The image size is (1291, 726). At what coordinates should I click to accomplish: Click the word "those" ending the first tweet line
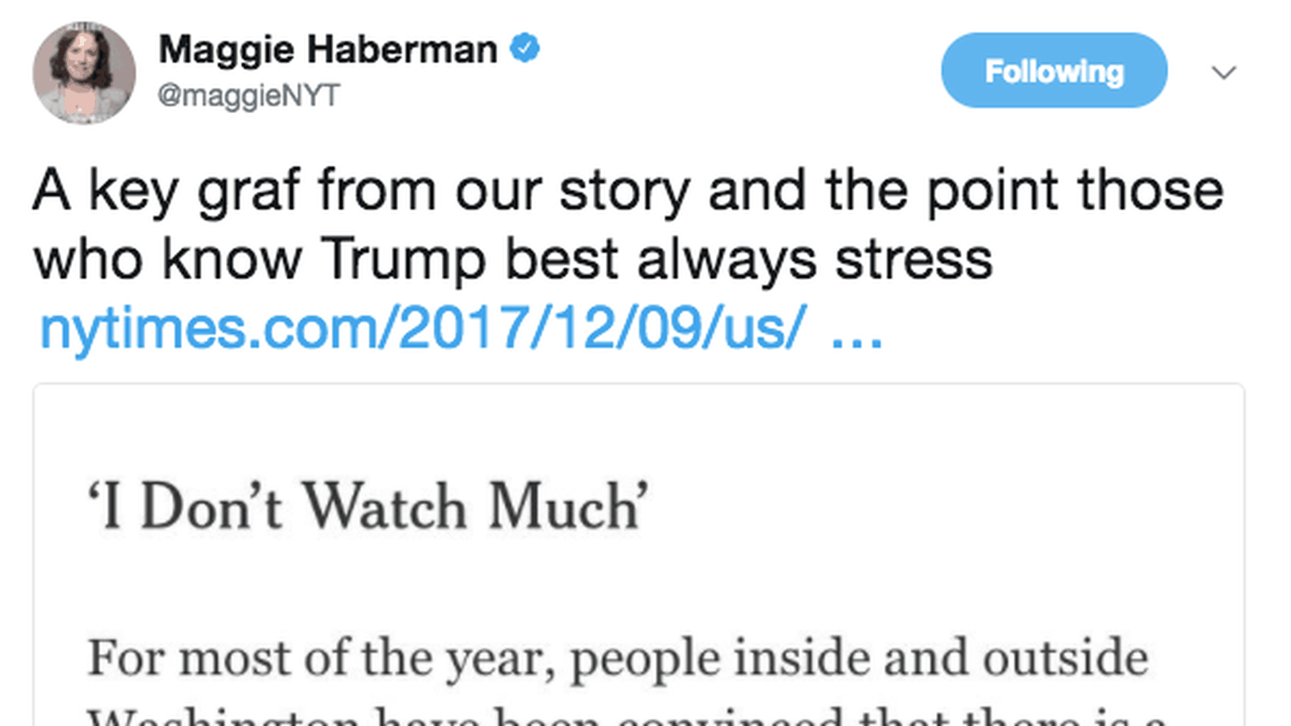1150,191
